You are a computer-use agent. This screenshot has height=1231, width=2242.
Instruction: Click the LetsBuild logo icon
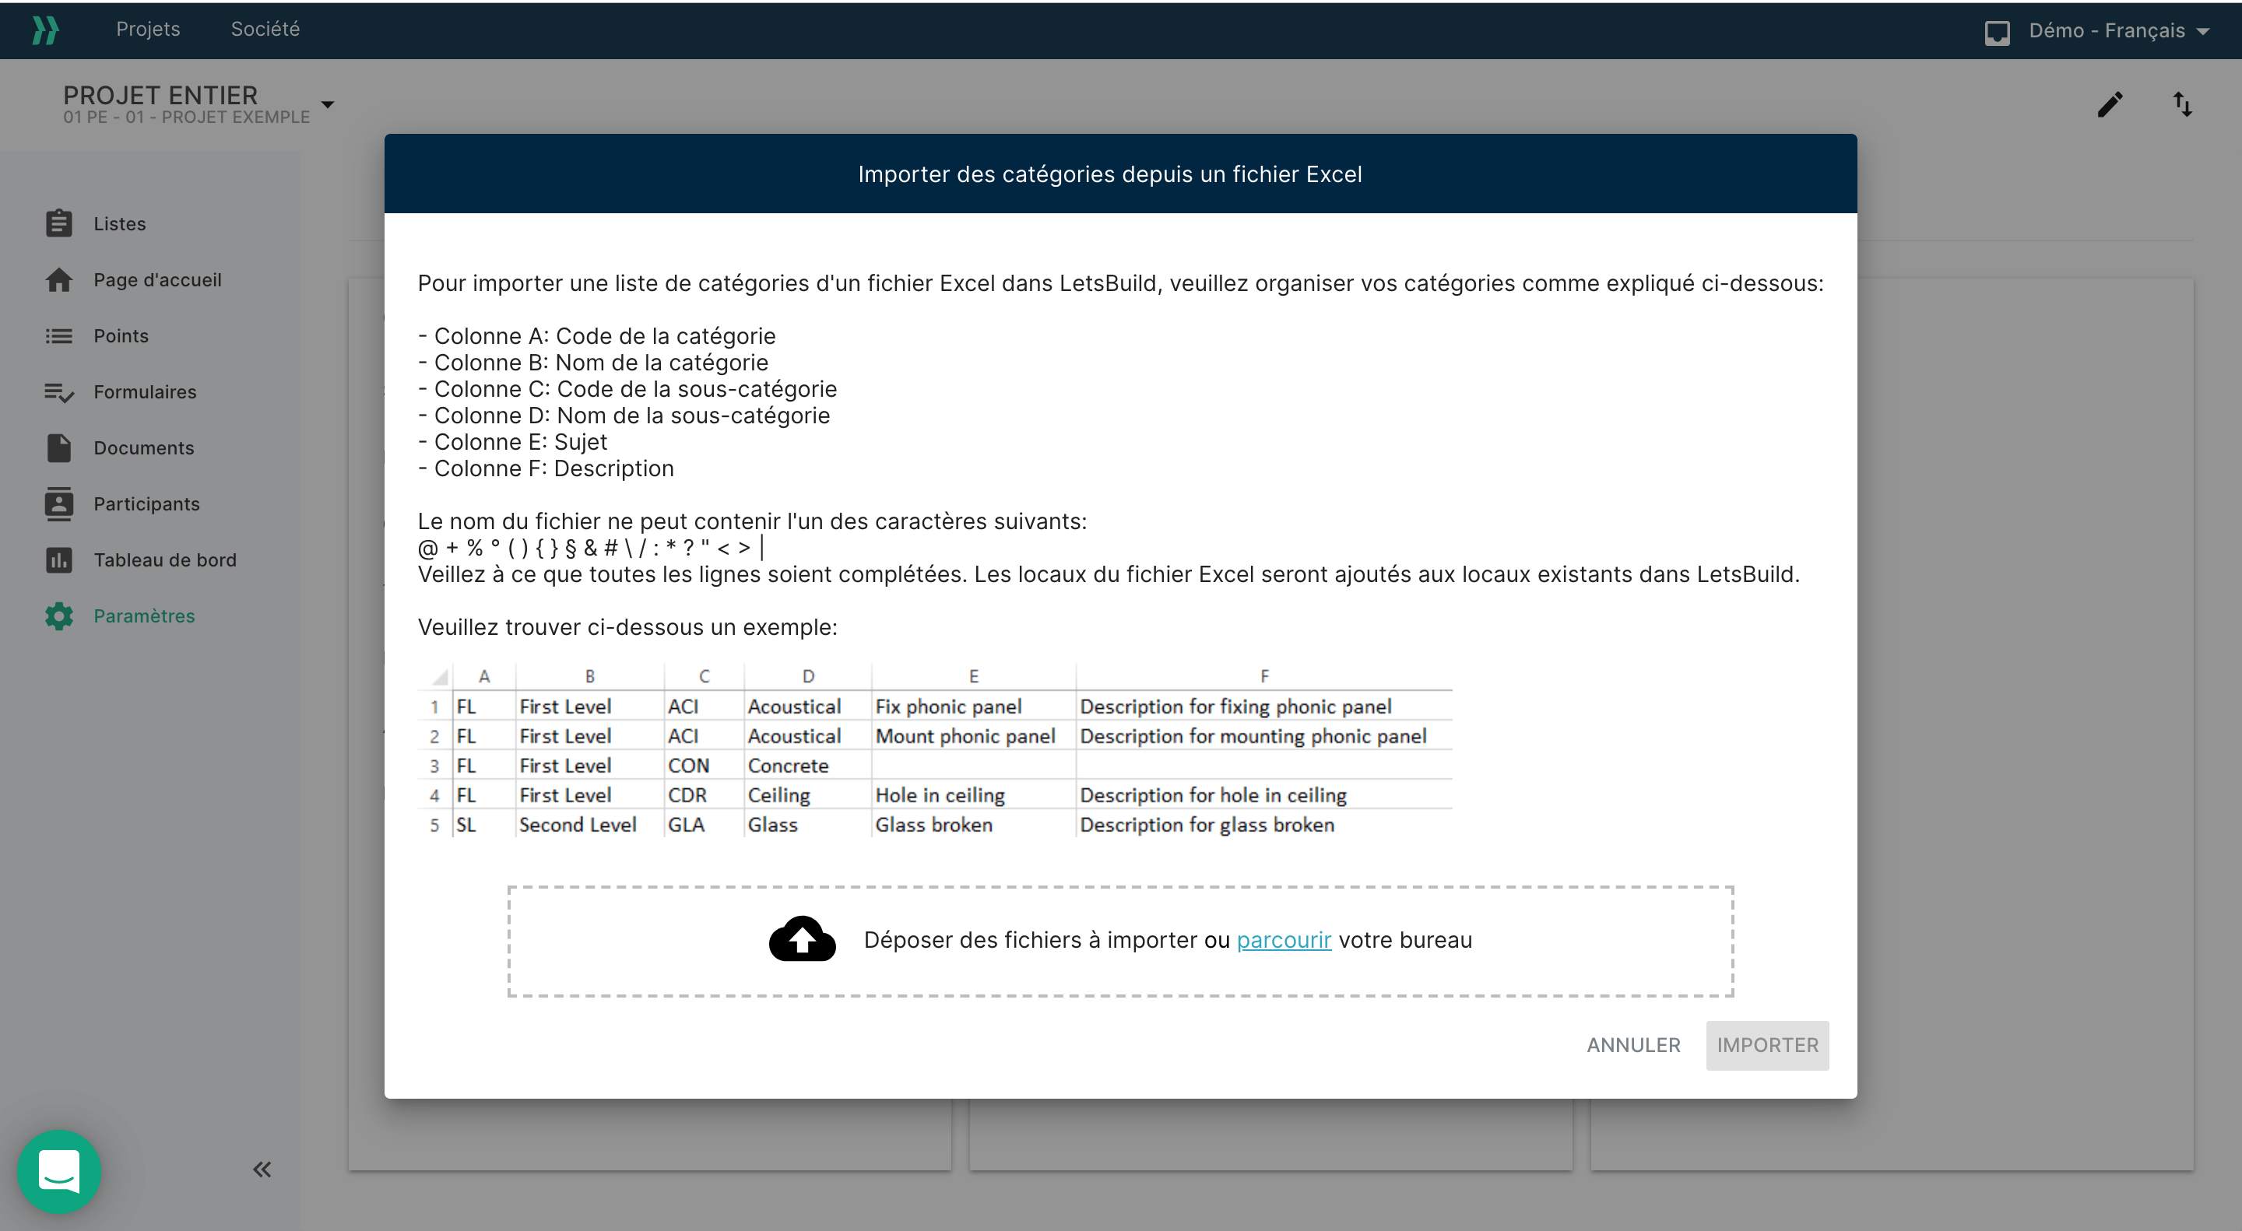45,30
